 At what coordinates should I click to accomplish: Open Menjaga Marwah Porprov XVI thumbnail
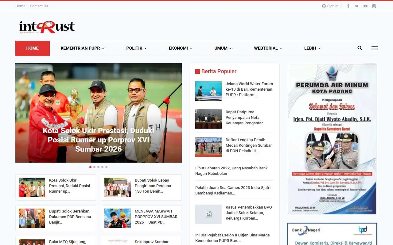coord(118,218)
